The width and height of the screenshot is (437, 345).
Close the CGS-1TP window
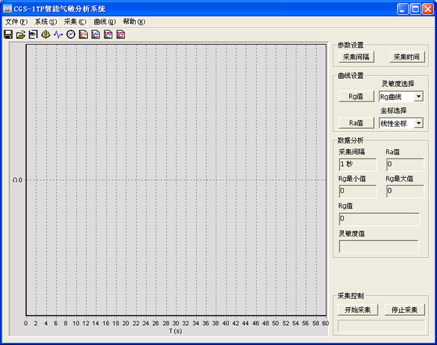428,9
